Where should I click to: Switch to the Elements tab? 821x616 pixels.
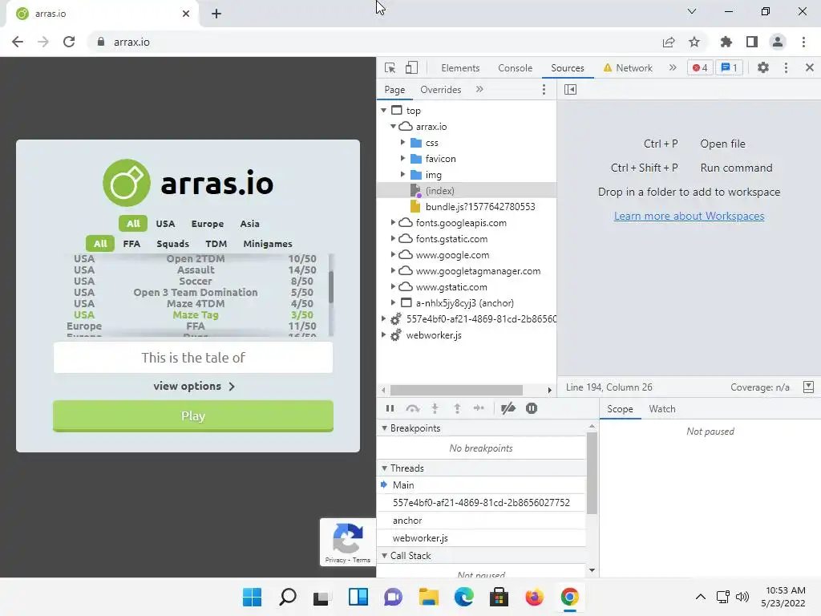[460, 68]
